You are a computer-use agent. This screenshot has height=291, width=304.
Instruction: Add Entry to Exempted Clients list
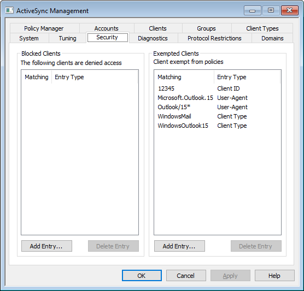click(x=179, y=246)
